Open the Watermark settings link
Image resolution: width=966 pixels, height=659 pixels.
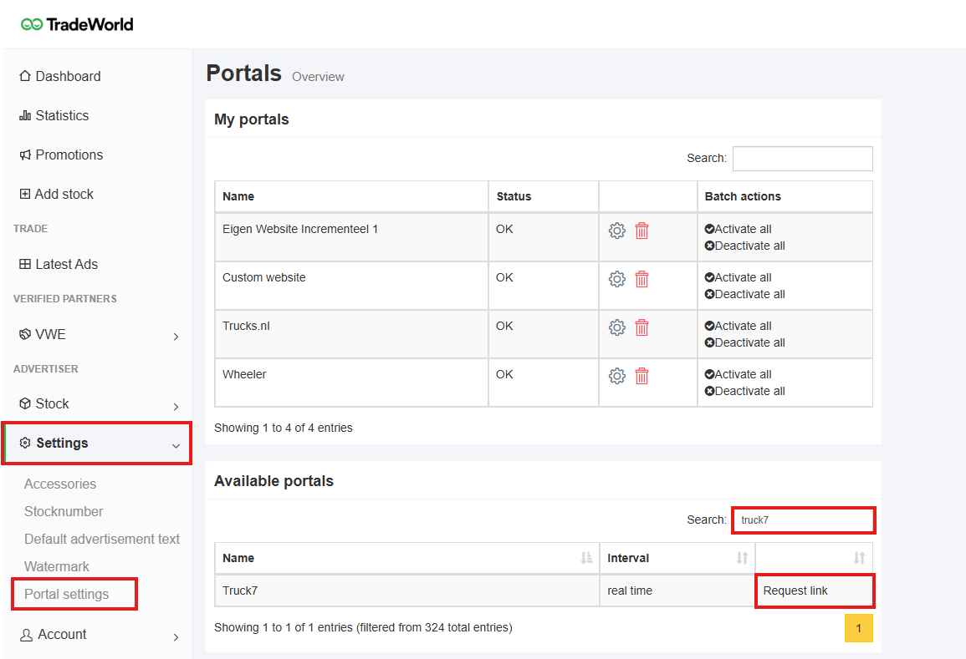pos(57,566)
